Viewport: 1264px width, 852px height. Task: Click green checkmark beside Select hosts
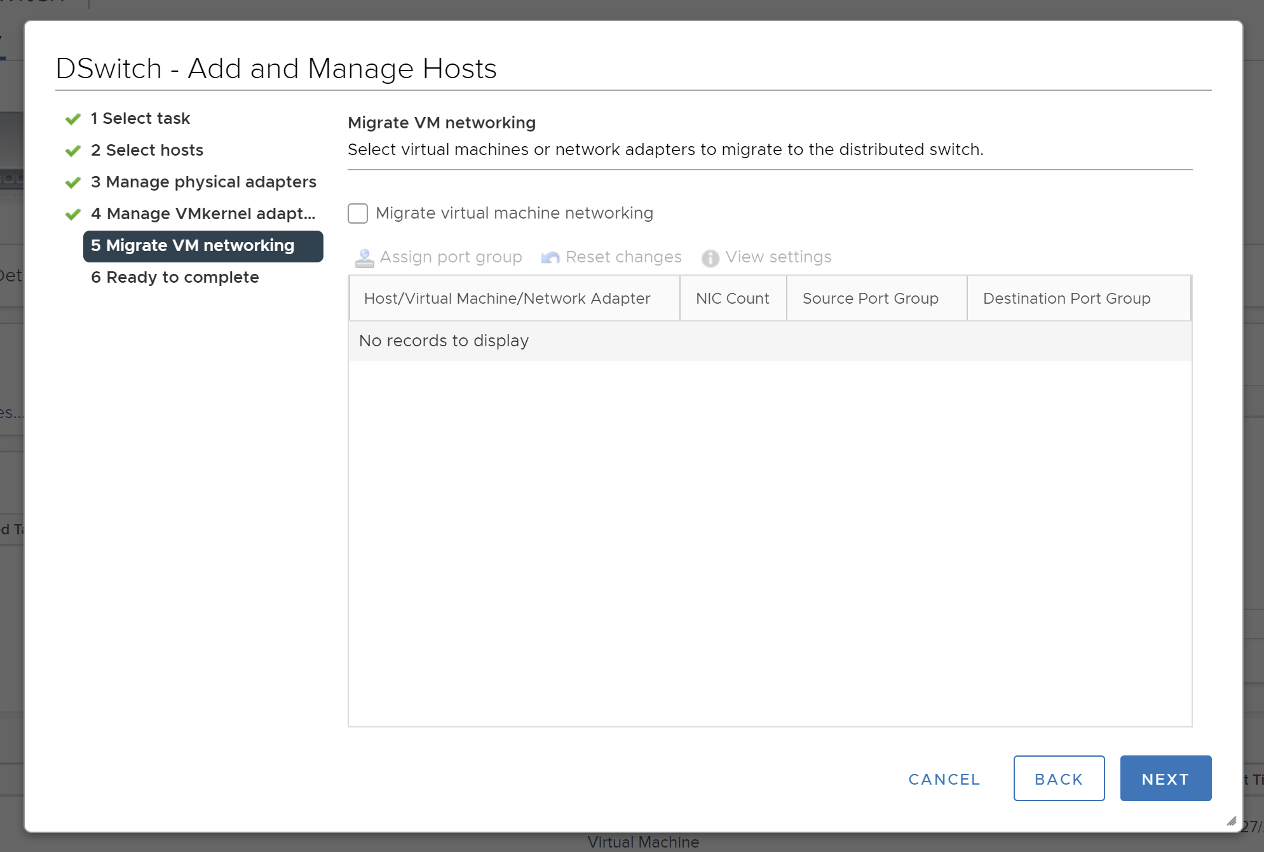[73, 151]
